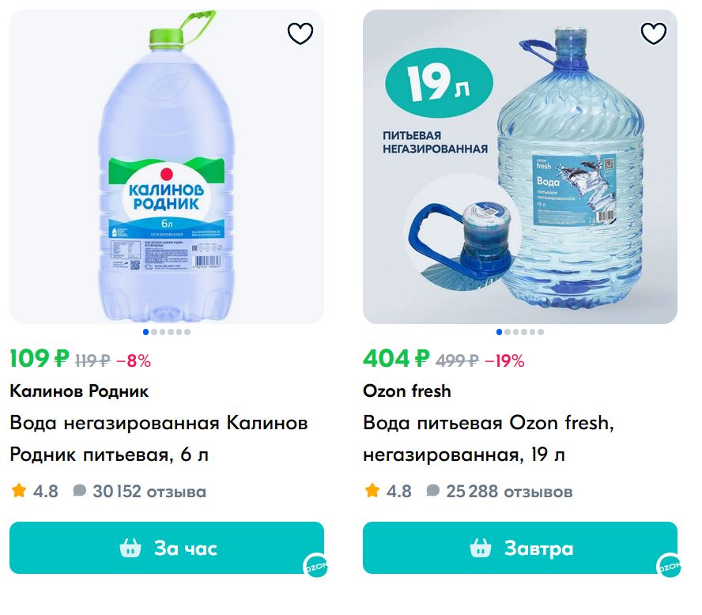Add Калинов Родник water to favorites

coord(300,34)
